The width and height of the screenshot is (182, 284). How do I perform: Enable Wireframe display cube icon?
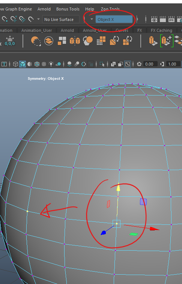coord(16,64)
